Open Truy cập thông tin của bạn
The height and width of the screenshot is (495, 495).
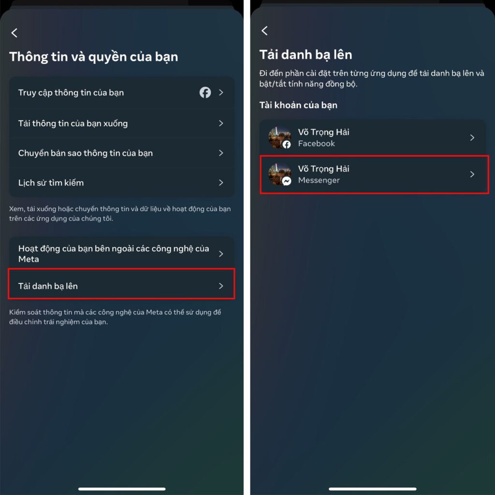point(122,93)
